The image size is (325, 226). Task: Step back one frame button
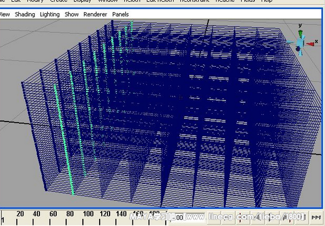228,217
